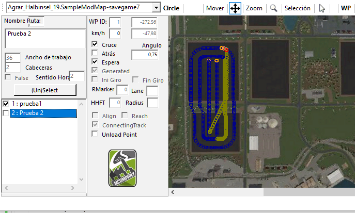Uncheck route 1 prueba1 checkbox
Viewport: 355px width, 213px height.
coord(6,104)
